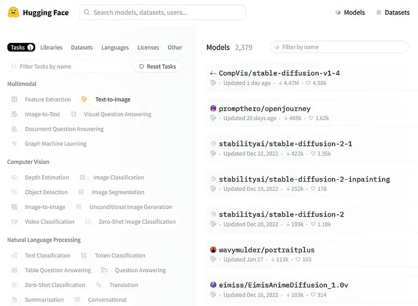418x306 pixels.
Task: Open the Other filter tab
Action: point(175,47)
